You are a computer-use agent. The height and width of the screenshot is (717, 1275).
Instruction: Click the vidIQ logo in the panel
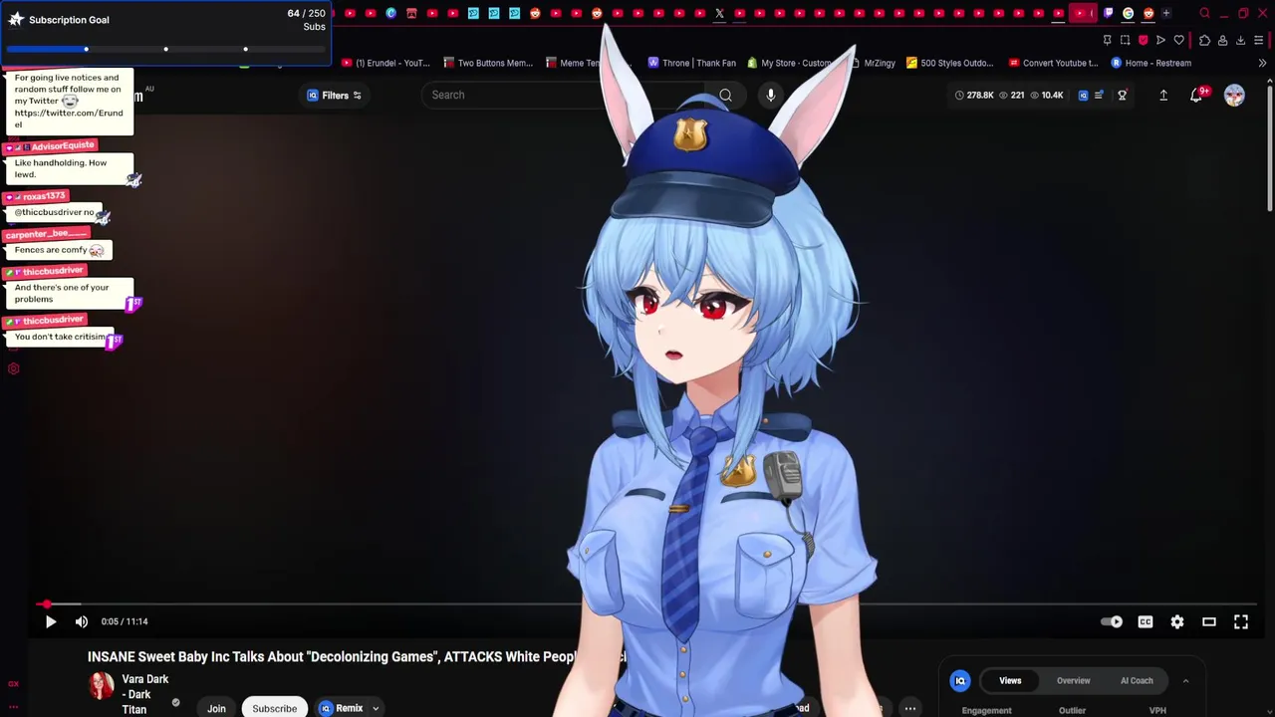pos(960,681)
